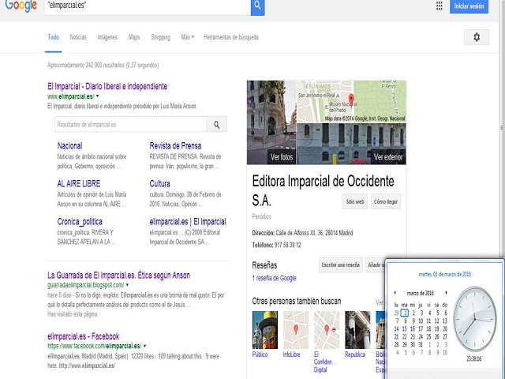Image resolution: width=505 pixels, height=379 pixels.
Task: Go to previous month in calendar
Action: 395,293
